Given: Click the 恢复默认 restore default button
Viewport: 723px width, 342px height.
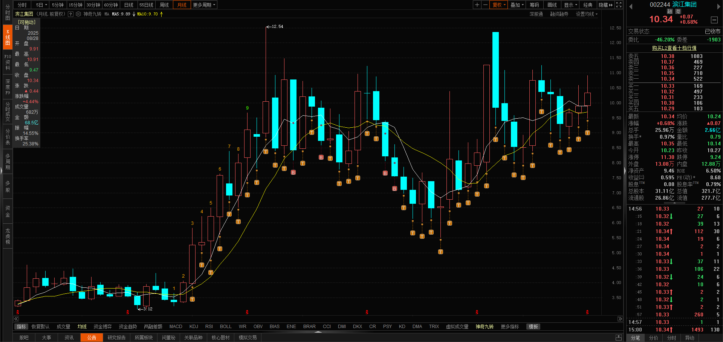Looking at the screenshot, I should point(40,327).
